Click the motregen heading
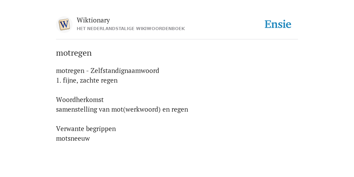Screen dimensions: 354x177 pos(74,53)
